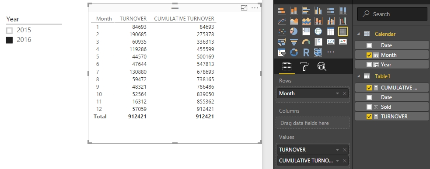Check Date field under Table1
This screenshot has width=430, height=169.
coord(369,97)
